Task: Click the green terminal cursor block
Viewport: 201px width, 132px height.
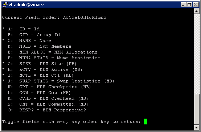Action: pyautogui.click(x=145, y=122)
